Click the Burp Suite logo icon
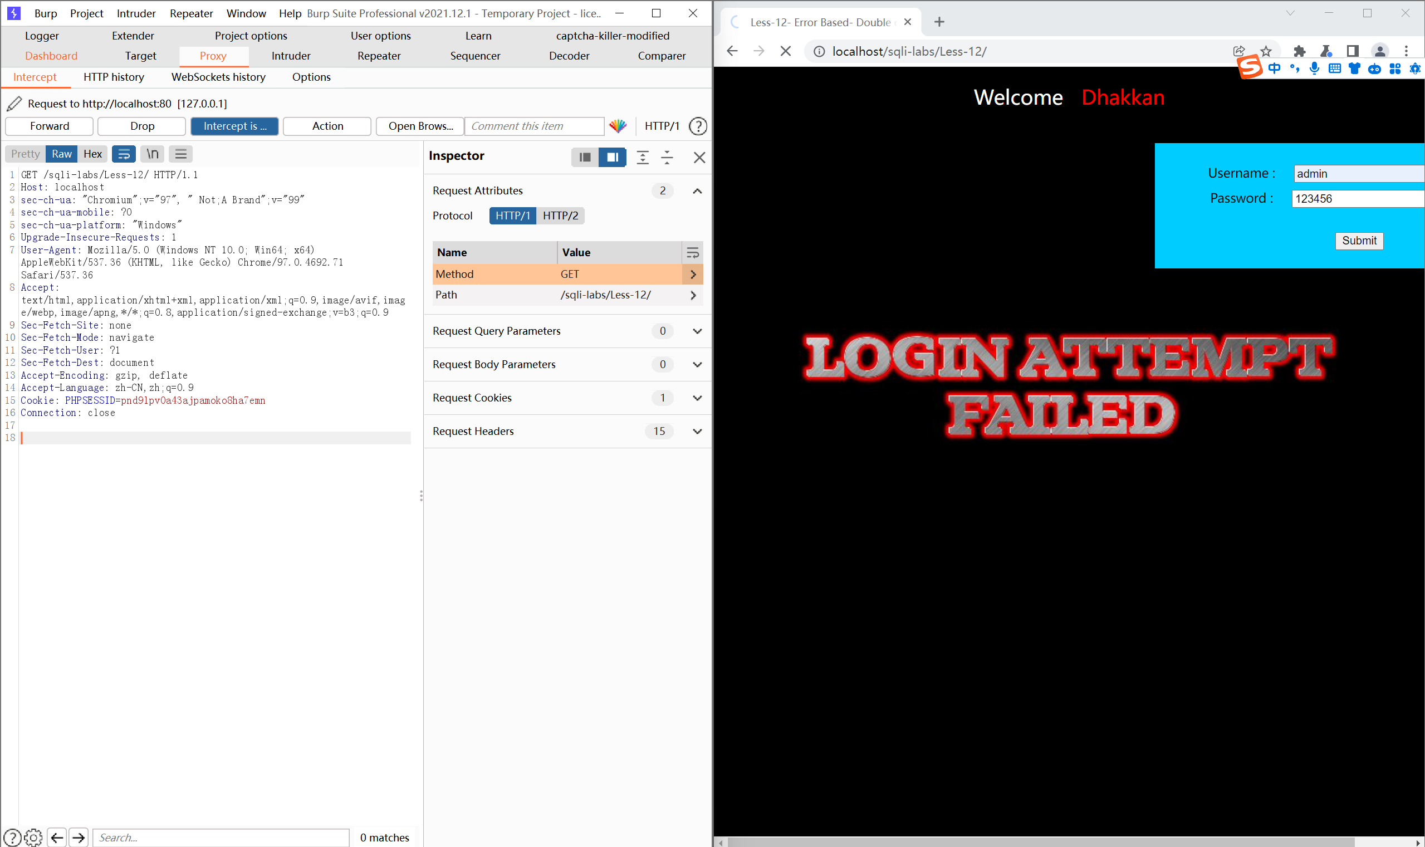 click(14, 13)
